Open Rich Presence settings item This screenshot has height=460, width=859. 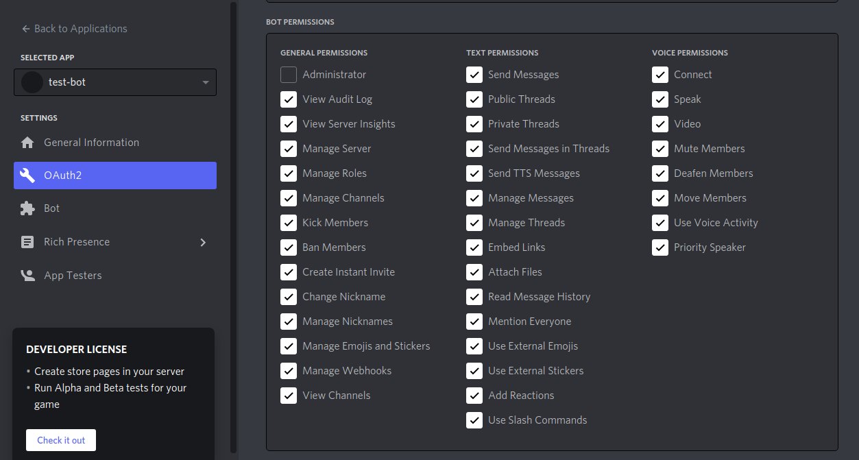(x=115, y=242)
